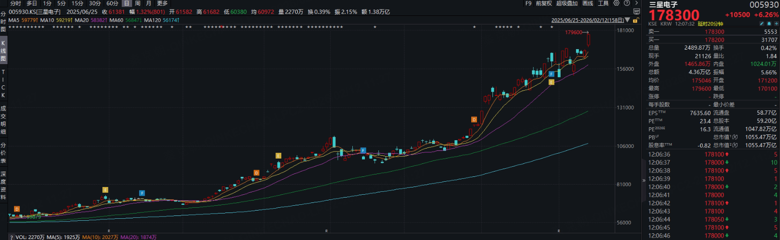Screen dimensions: 780x240
Task: Click the 179600 high price label on chart
Action: (x=574, y=32)
